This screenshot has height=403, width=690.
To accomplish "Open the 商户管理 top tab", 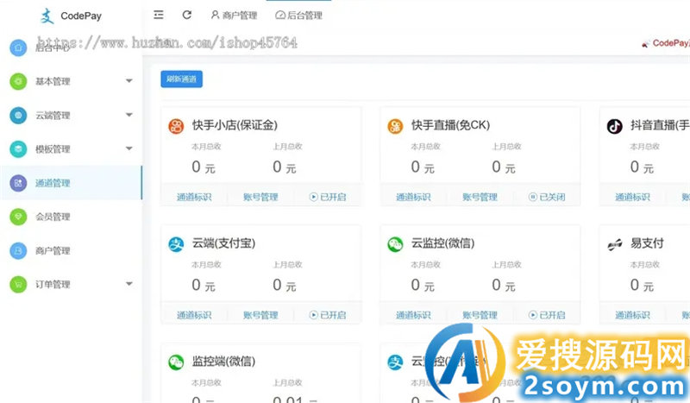I will tap(234, 16).
